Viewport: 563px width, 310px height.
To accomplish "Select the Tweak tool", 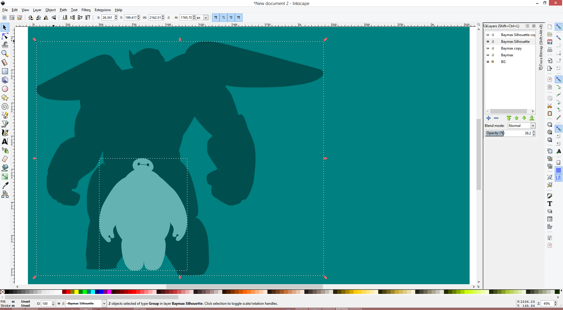I will point(5,45).
